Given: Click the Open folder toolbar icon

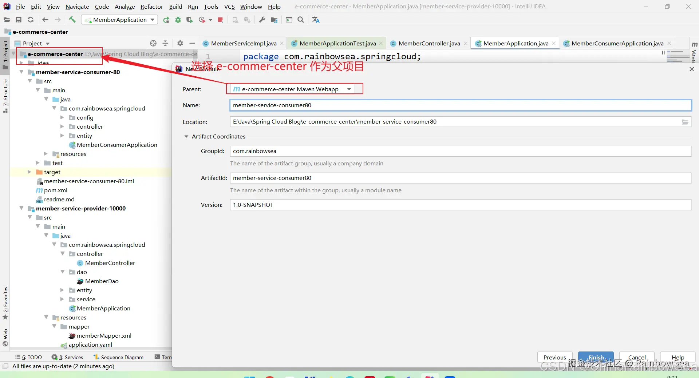Looking at the screenshot, I should click(7, 20).
